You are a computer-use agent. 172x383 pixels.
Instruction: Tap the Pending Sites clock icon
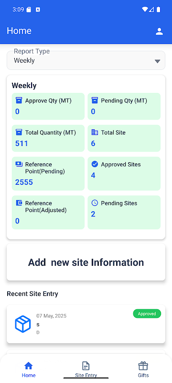point(95,203)
